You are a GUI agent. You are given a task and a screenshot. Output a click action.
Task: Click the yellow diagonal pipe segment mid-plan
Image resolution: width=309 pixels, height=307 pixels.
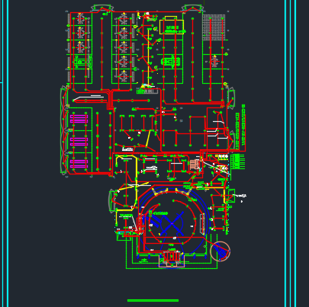148,139
